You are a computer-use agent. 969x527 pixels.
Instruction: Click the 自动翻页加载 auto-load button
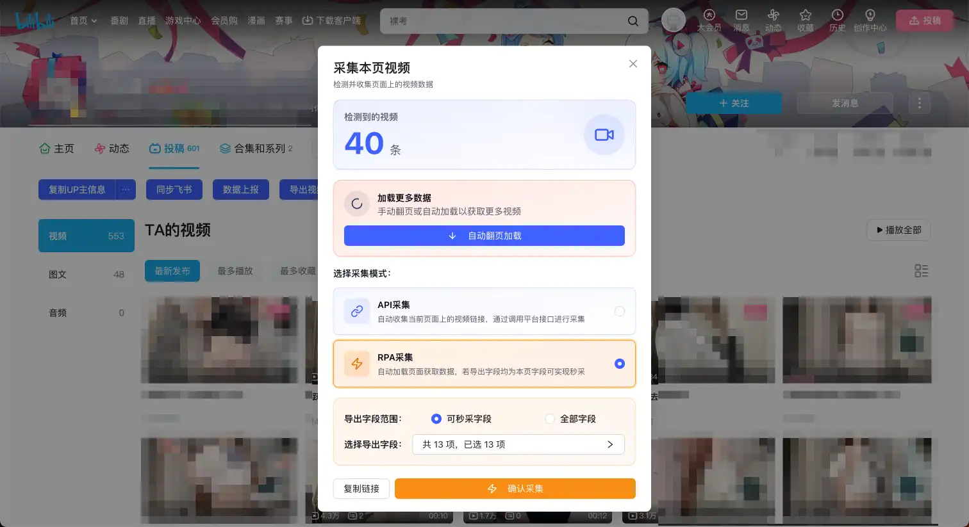(x=484, y=236)
